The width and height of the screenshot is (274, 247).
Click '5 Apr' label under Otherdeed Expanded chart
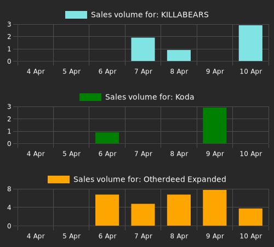[71, 236]
